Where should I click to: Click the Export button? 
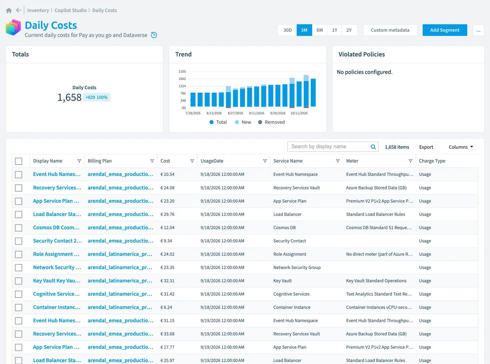(426, 147)
